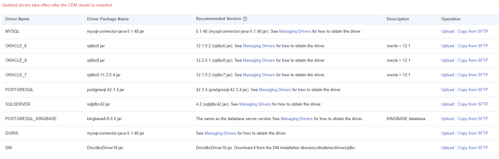
Task: Click package name kingbase8-8.6.0.jar
Action: [104, 119]
